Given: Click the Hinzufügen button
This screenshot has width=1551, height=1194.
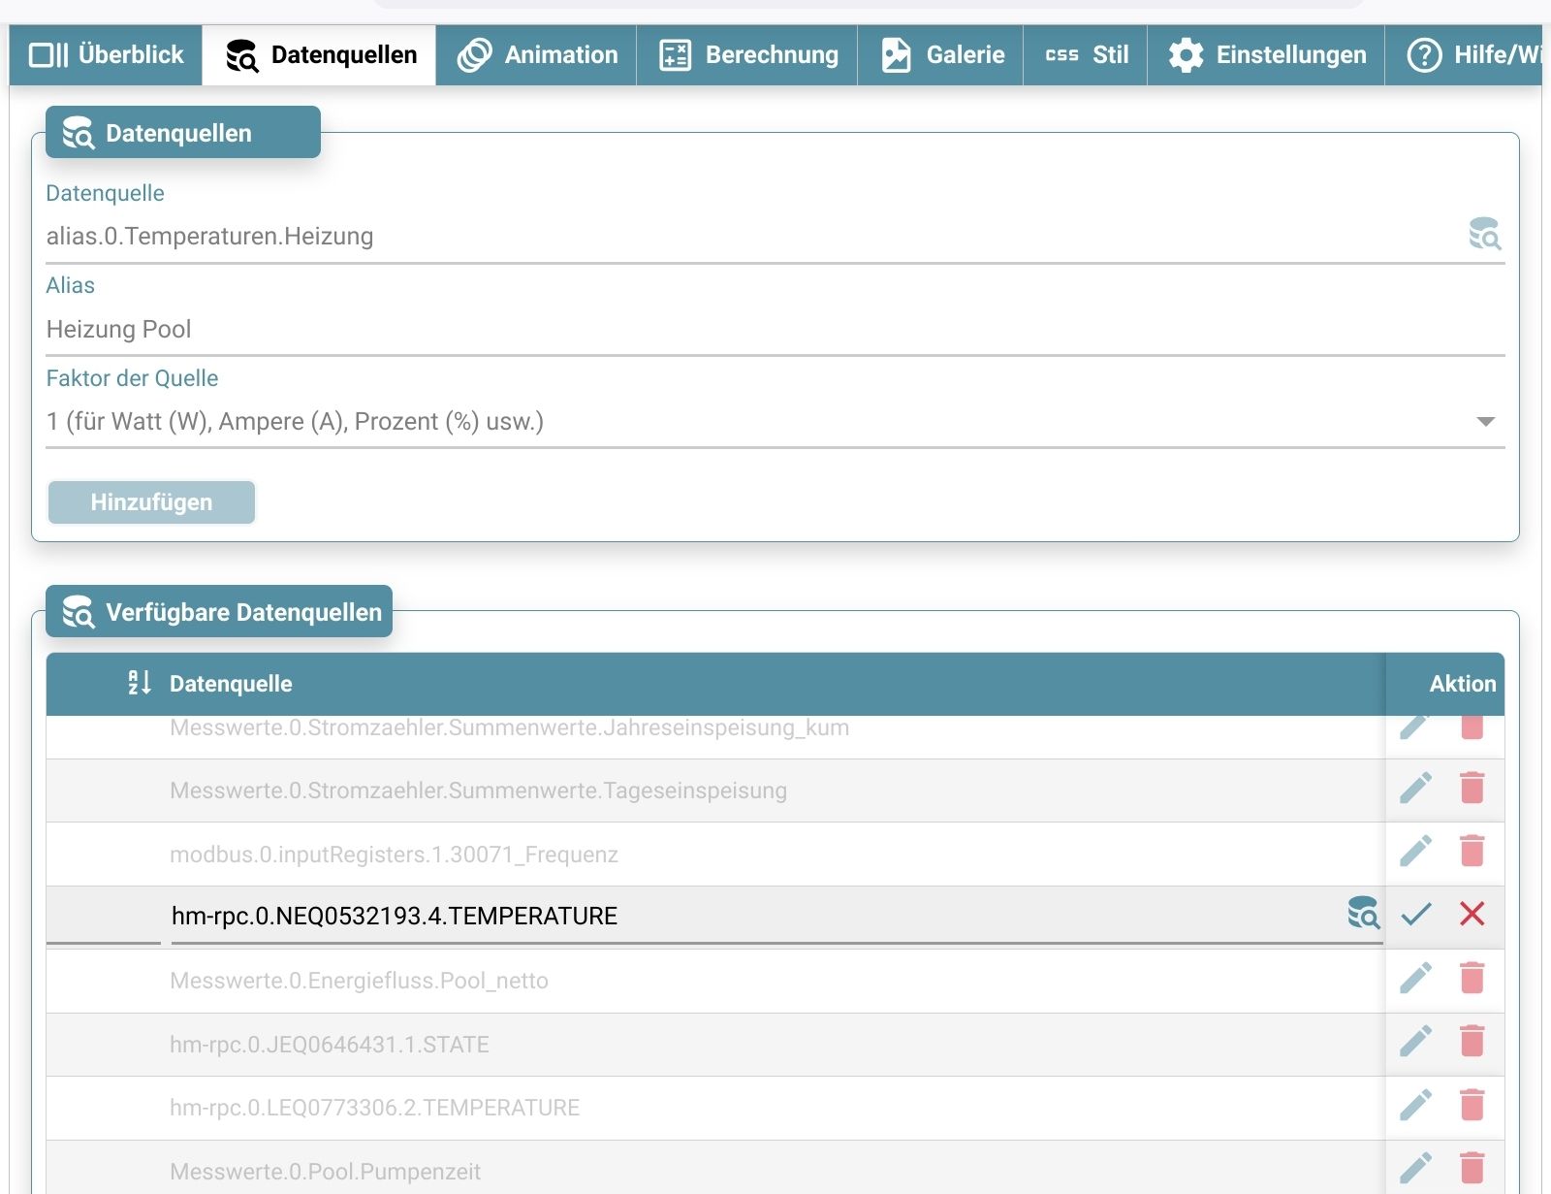Looking at the screenshot, I should [x=151, y=502].
